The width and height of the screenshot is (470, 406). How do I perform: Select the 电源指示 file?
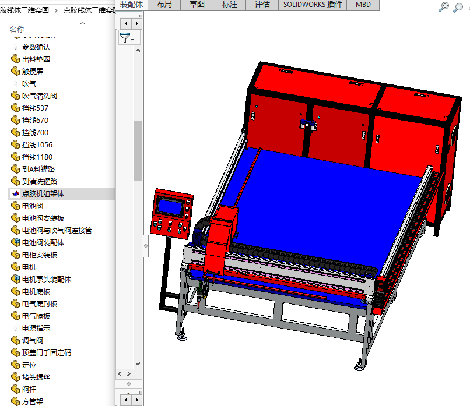click(x=36, y=328)
